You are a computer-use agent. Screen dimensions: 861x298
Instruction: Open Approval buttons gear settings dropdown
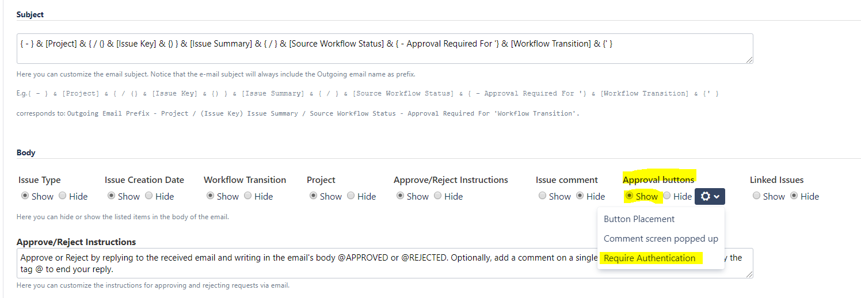pos(710,196)
